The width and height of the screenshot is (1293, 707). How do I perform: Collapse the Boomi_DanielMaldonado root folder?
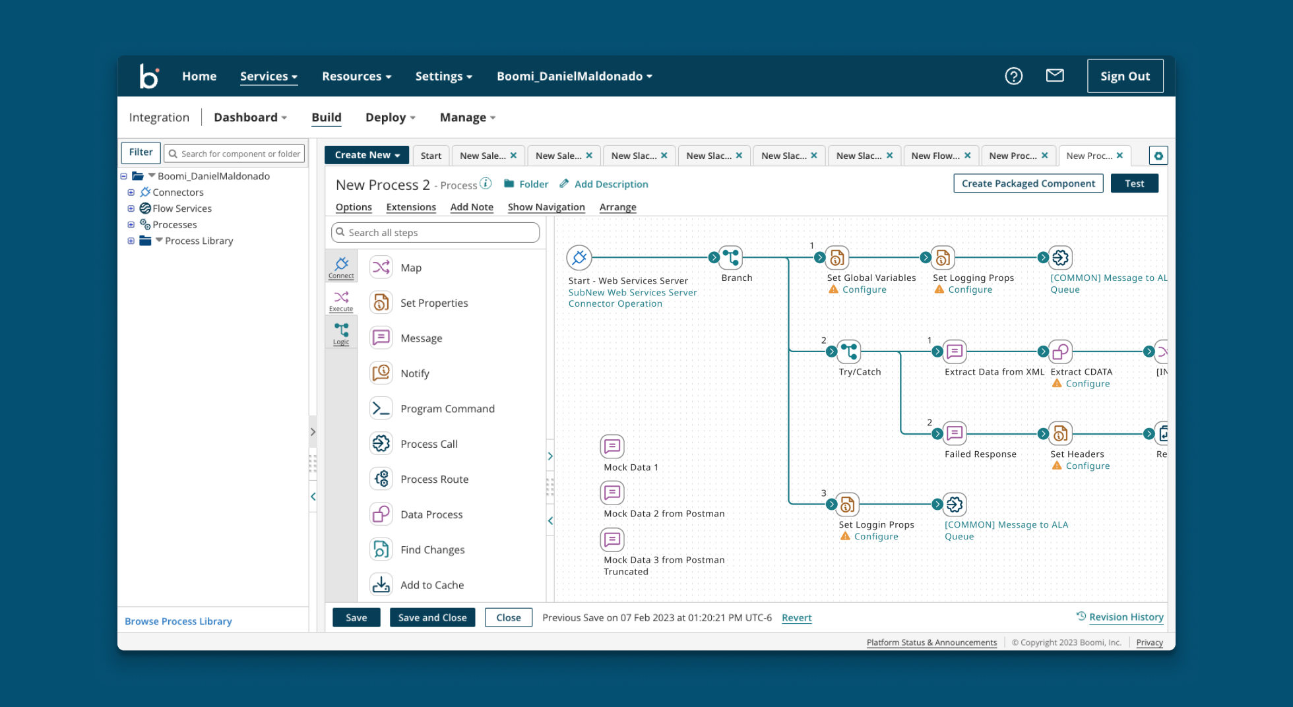click(x=123, y=176)
